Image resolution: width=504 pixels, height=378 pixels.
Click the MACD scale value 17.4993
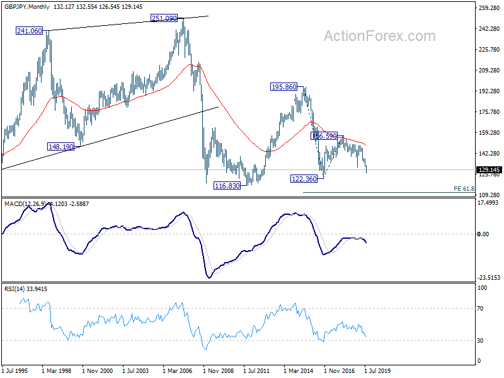(488, 202)
